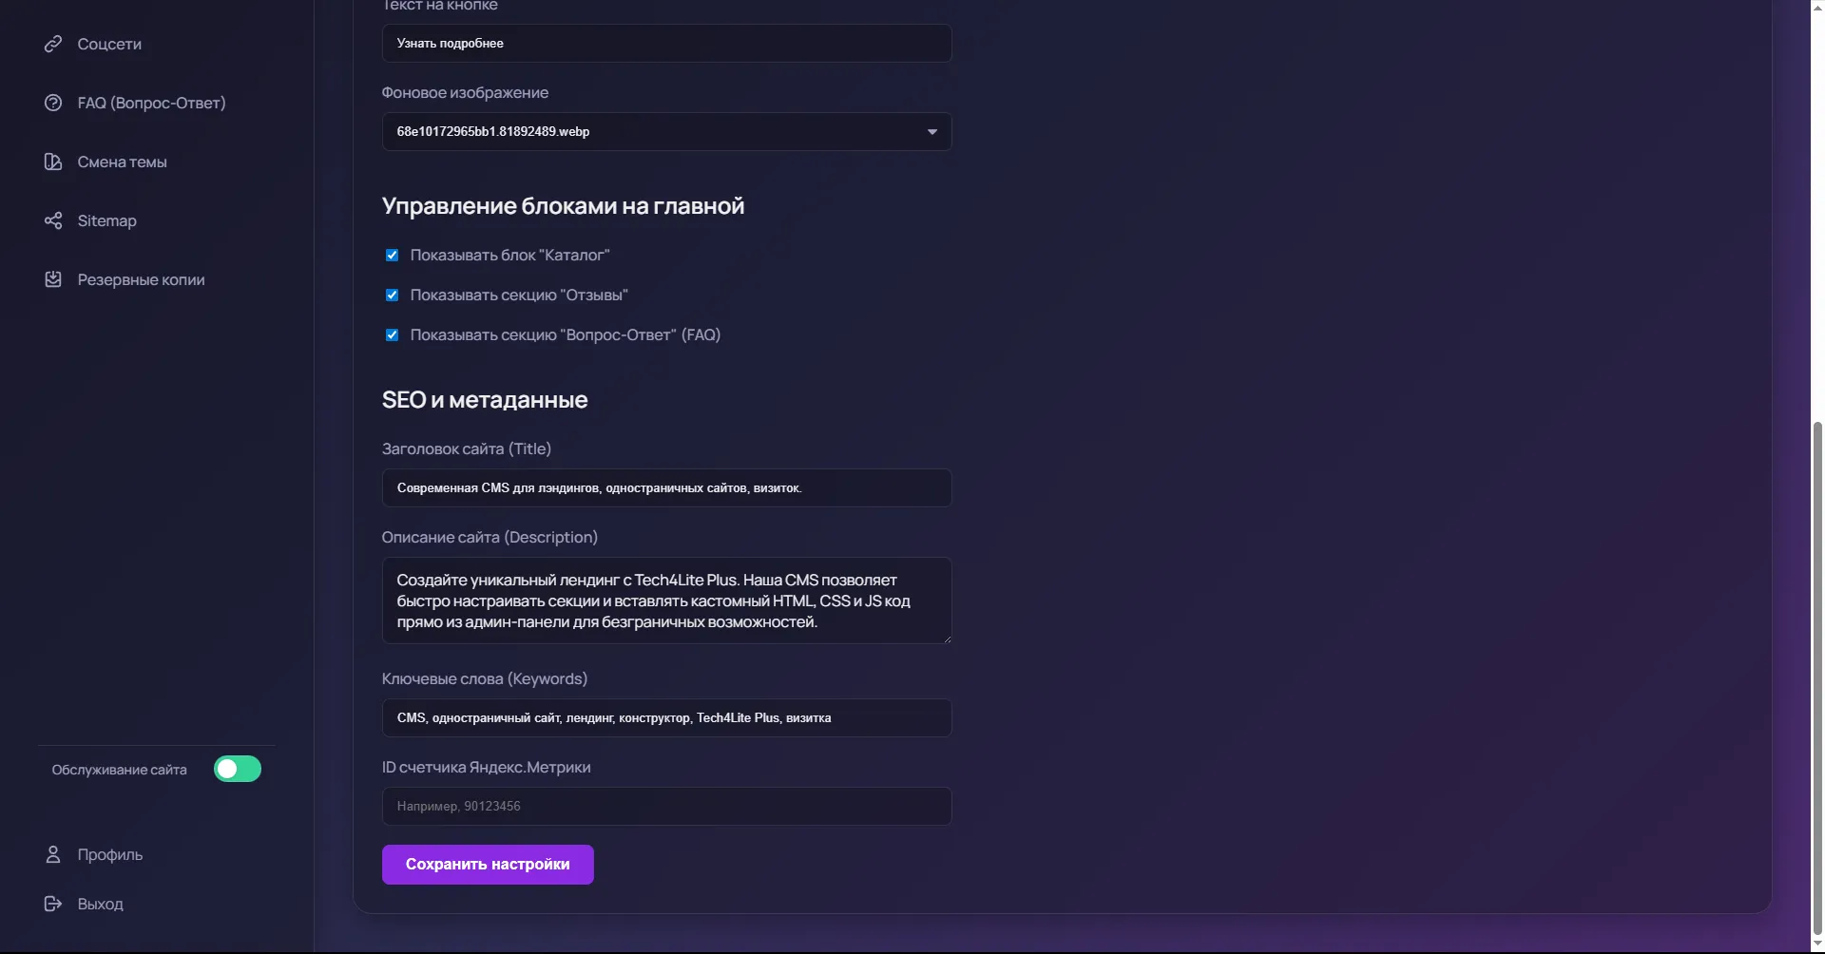Open the Фоновое изображение dropdown
This screenshot has height=954, width=1825.
point(665,131)
